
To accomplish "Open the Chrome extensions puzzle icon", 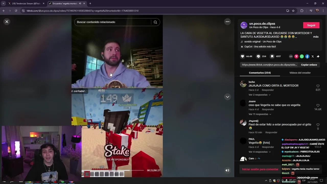I will click(x=302, y=11).
